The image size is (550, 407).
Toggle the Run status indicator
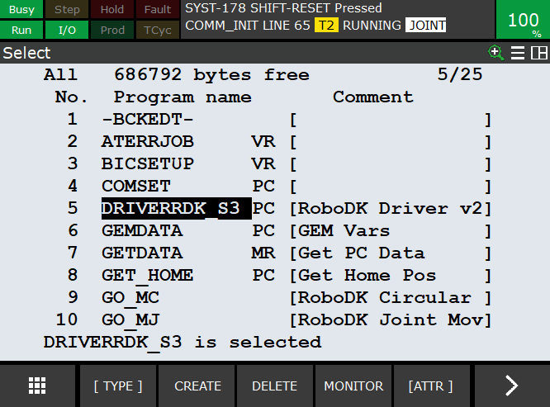(21, 31)
